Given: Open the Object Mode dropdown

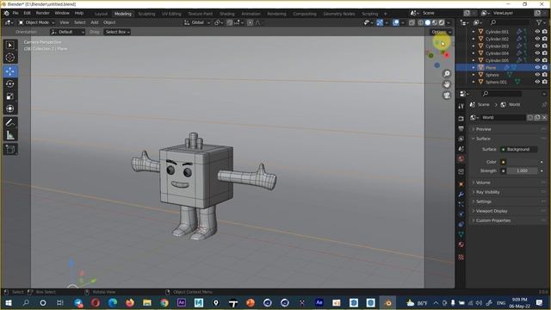Looking at the screenshot, I should [x=36, y=22].
